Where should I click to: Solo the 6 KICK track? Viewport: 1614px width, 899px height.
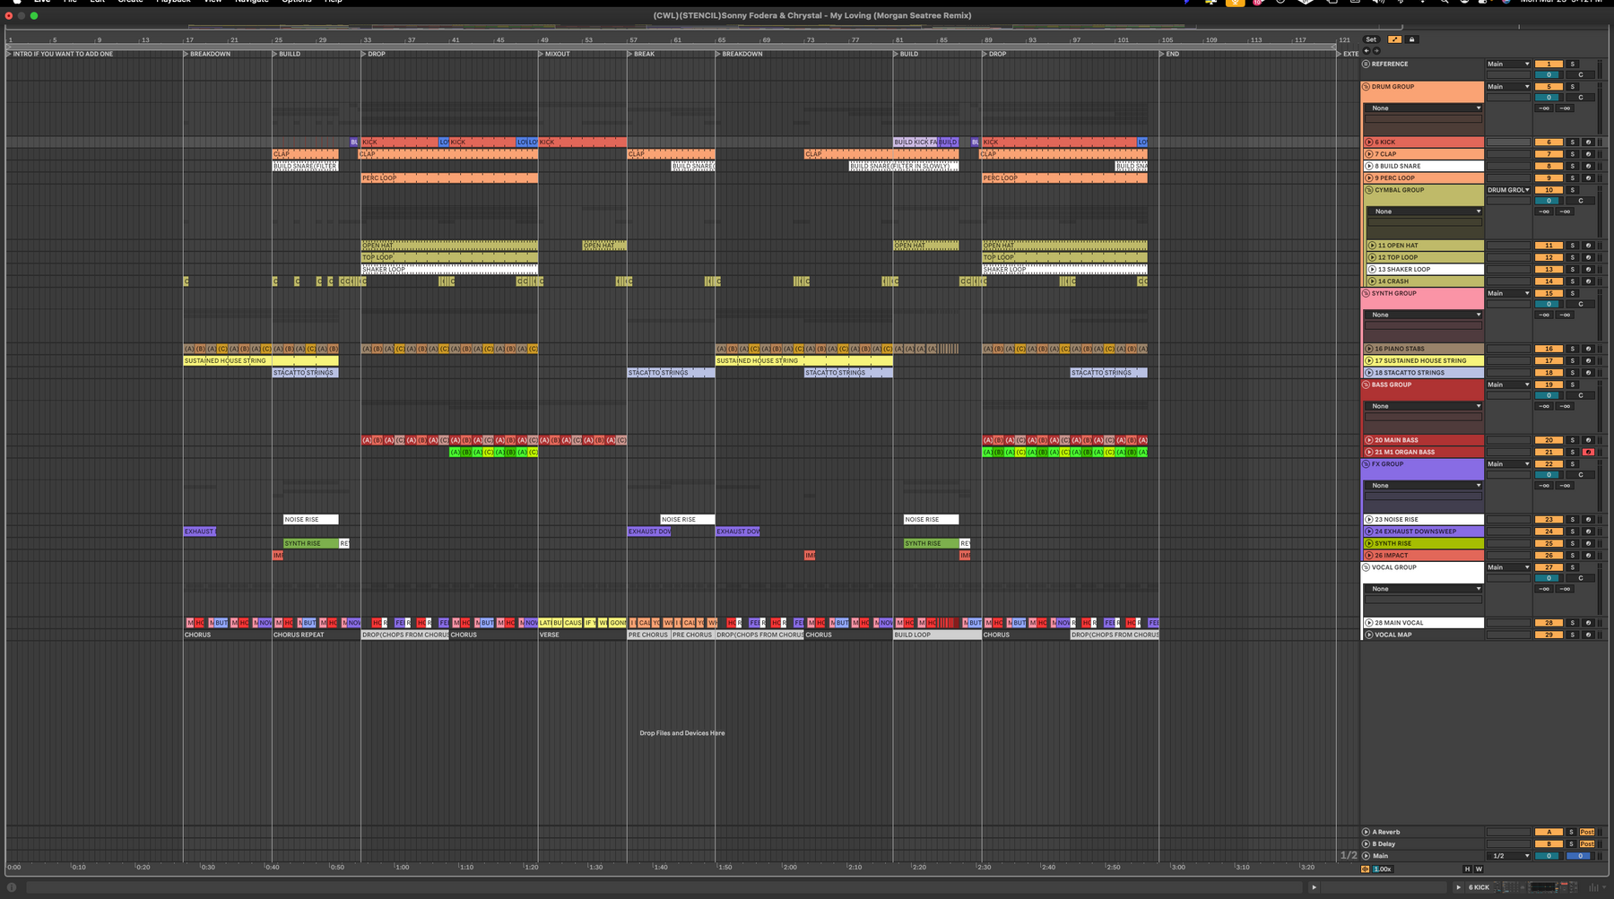click(1572, 142)
